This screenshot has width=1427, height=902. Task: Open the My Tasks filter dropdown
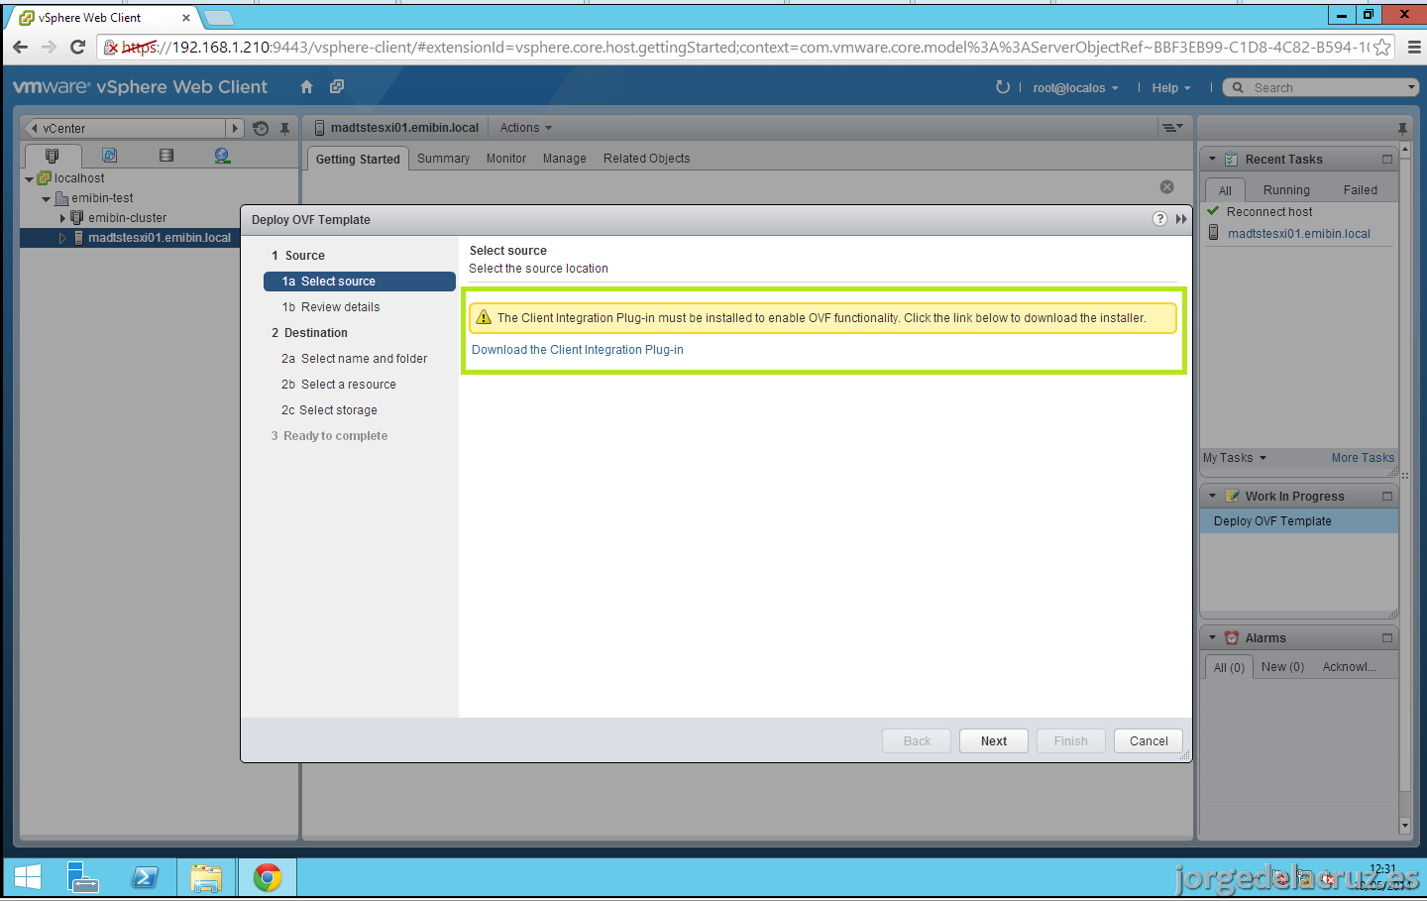(x=1235, y=458)
